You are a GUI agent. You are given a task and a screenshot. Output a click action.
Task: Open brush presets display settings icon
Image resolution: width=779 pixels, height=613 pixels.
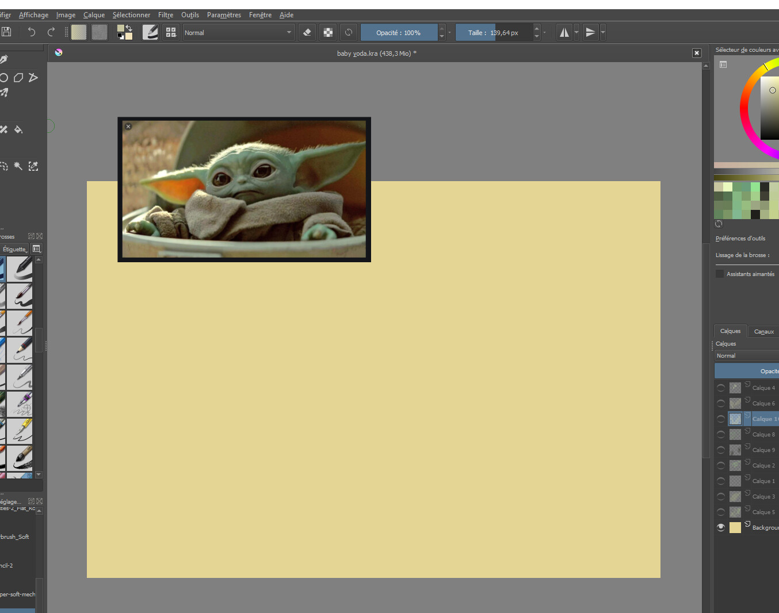[36, 249]
